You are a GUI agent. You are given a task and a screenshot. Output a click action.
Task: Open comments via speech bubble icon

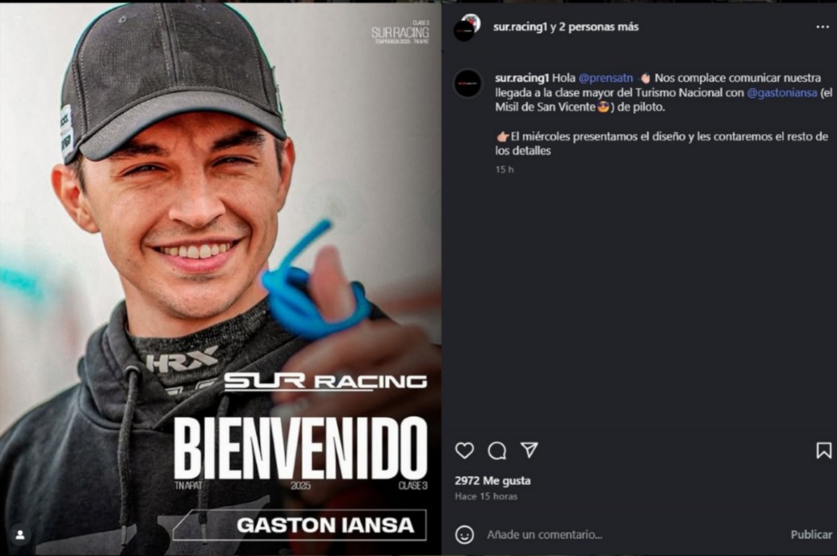pyautogui.click(x=497, y=451)
